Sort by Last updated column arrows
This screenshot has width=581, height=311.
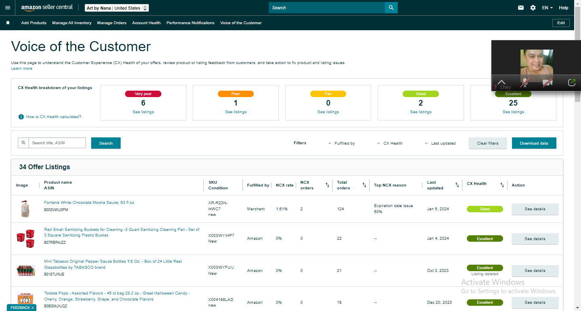pos(457,185)
